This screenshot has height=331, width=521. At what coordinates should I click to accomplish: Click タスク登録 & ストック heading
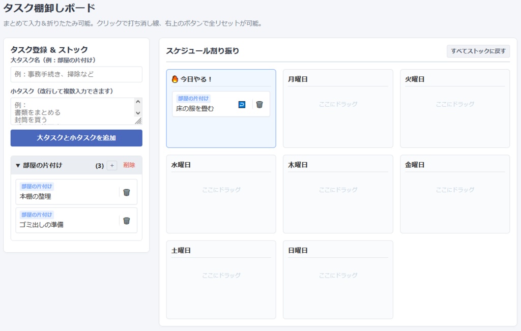pos(49,50)
